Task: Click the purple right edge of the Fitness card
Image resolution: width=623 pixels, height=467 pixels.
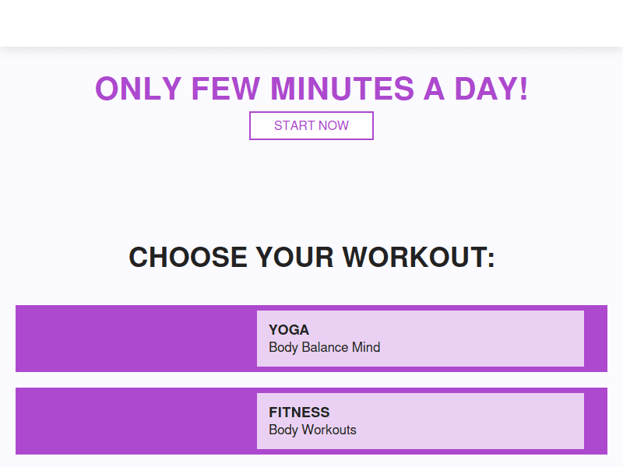Action: point(596,421)
